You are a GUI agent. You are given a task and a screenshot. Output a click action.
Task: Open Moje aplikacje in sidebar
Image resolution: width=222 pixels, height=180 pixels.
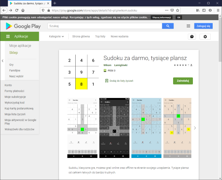click(x=20, y=46)
